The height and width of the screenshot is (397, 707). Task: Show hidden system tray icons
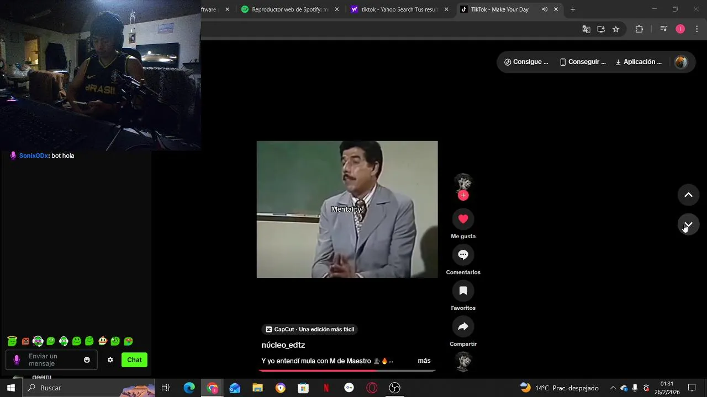[x=613, y=388]
